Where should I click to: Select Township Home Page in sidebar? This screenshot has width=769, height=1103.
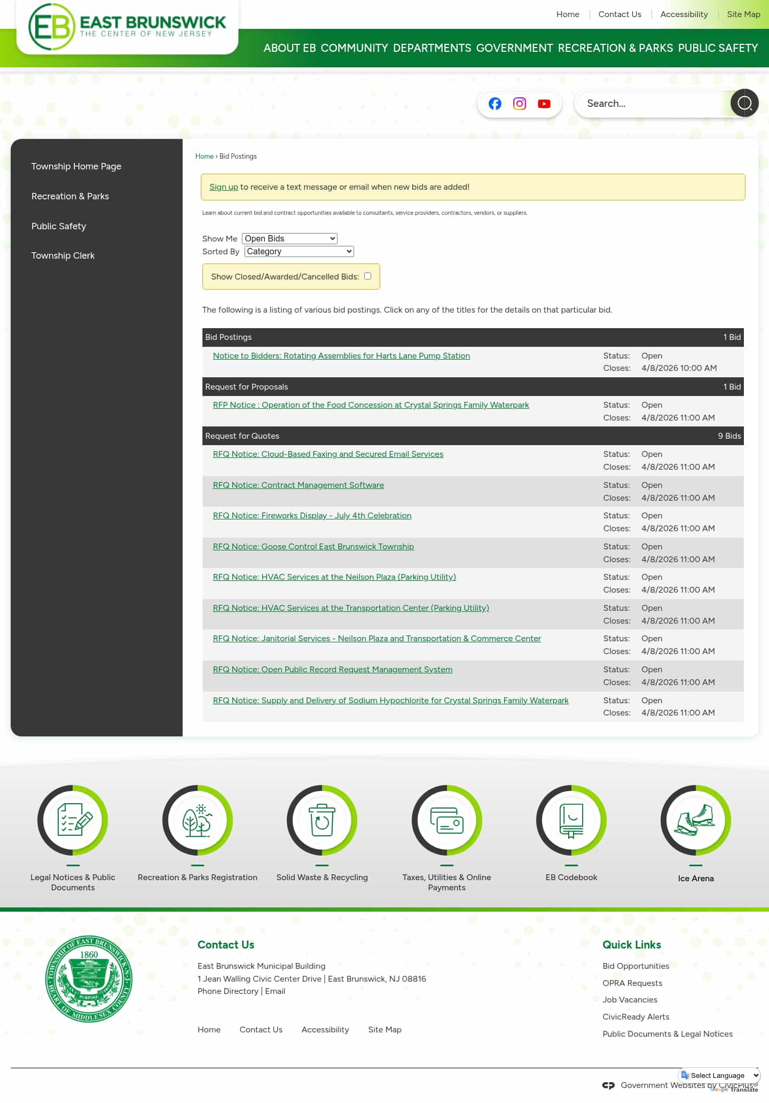click(76, 166)
